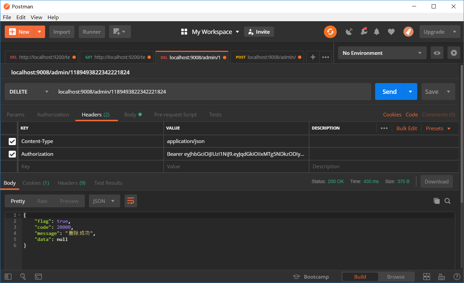Open the response Cookies (1) tab

(36, 183)
